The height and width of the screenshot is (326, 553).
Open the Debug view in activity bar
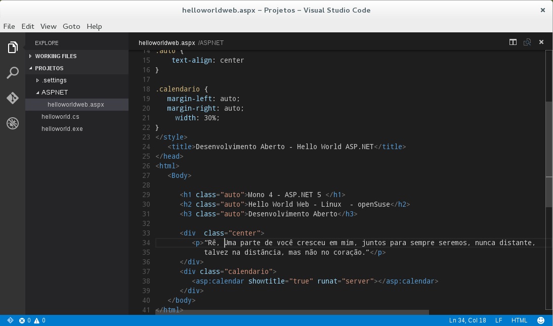[x=13, y=123]
